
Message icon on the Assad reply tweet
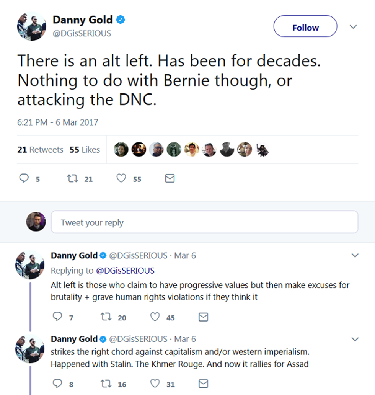coord(203,383)
